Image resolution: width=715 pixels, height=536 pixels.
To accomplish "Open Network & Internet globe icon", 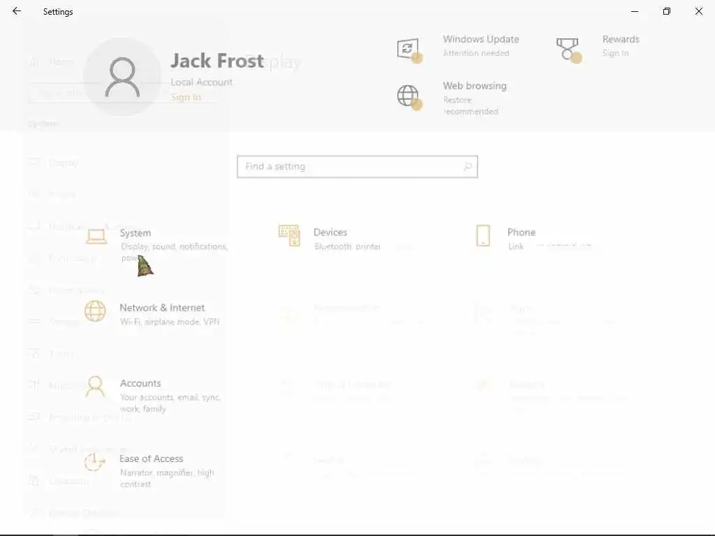I will point(95,311).
